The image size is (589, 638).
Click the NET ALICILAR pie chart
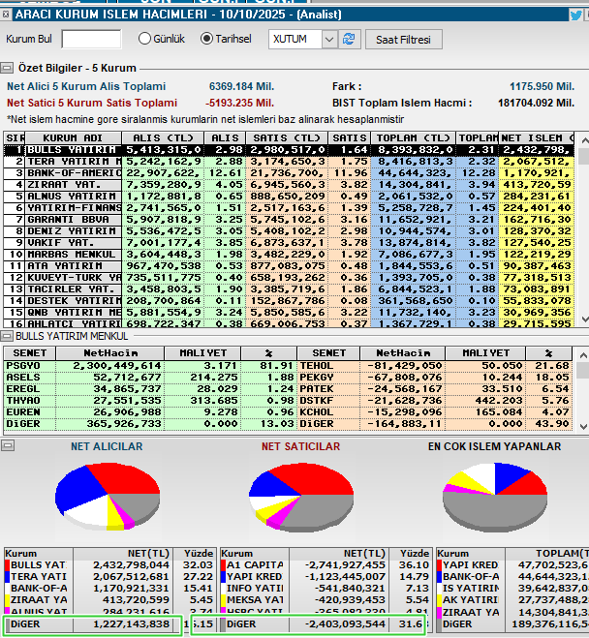108,497
